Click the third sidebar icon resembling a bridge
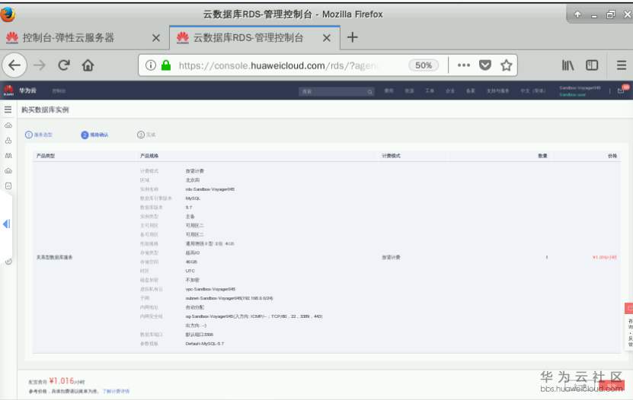 [x=8, y=155]
